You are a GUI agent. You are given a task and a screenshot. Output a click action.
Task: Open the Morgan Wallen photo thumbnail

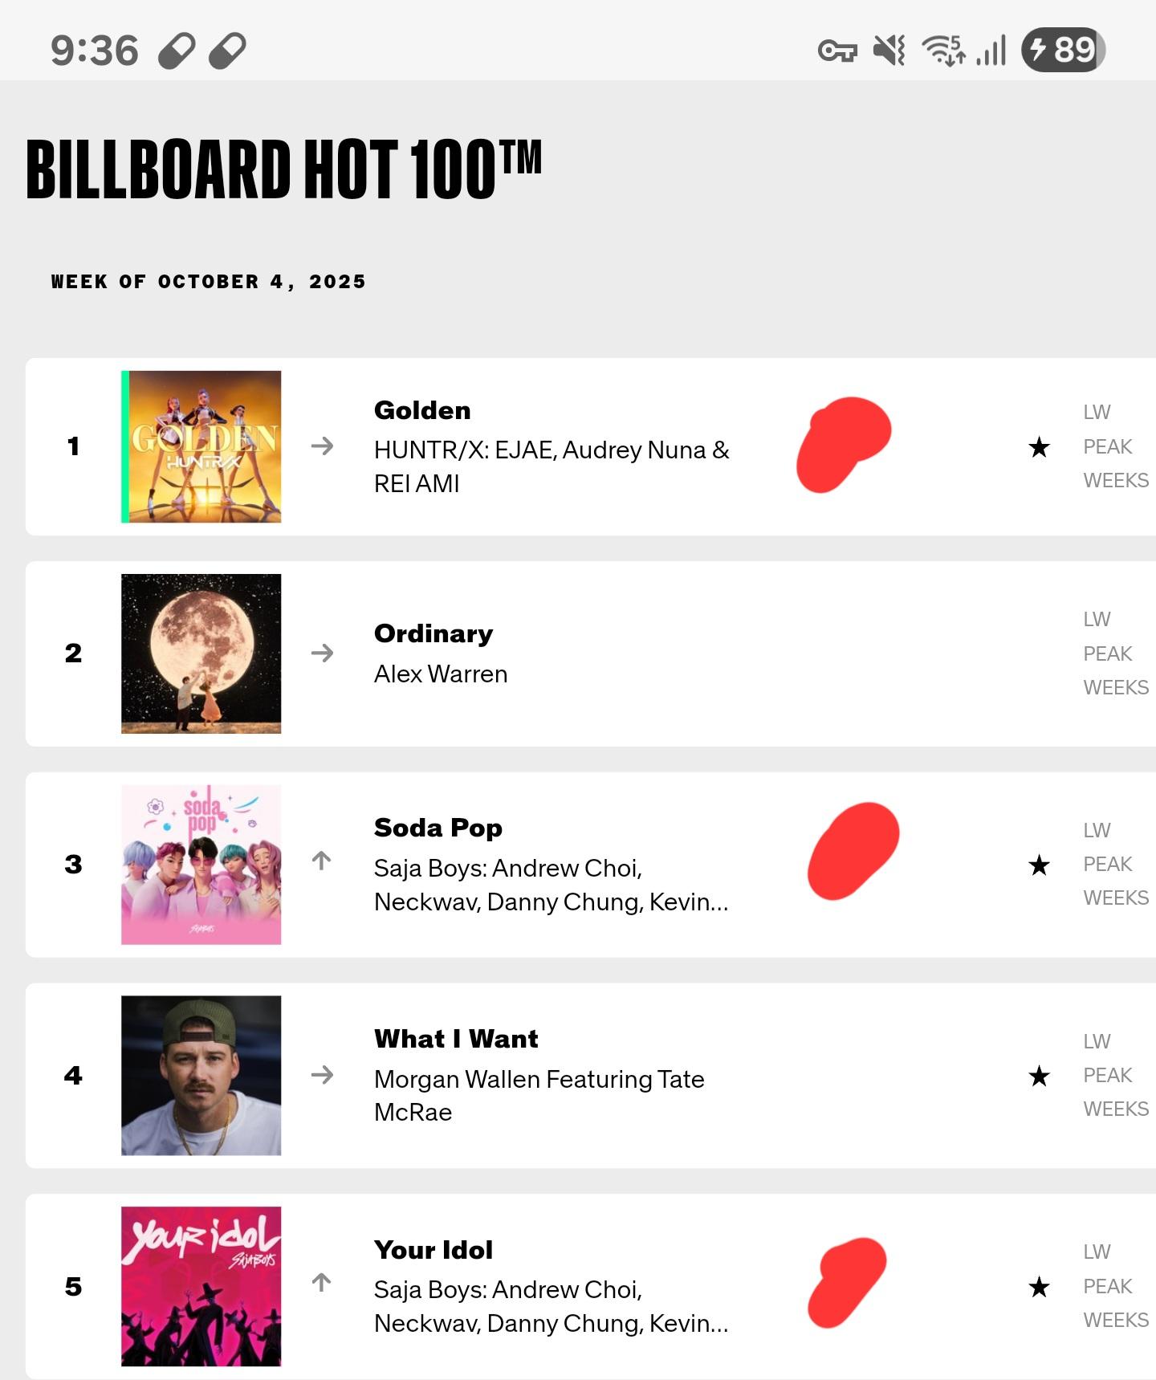pyautogui.click(x=201, y=1076)
